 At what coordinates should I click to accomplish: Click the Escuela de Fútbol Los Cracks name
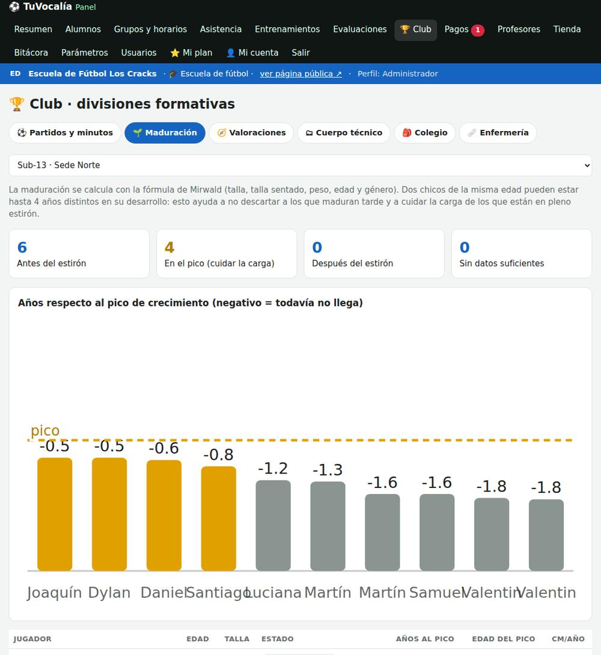pos(93,74)
